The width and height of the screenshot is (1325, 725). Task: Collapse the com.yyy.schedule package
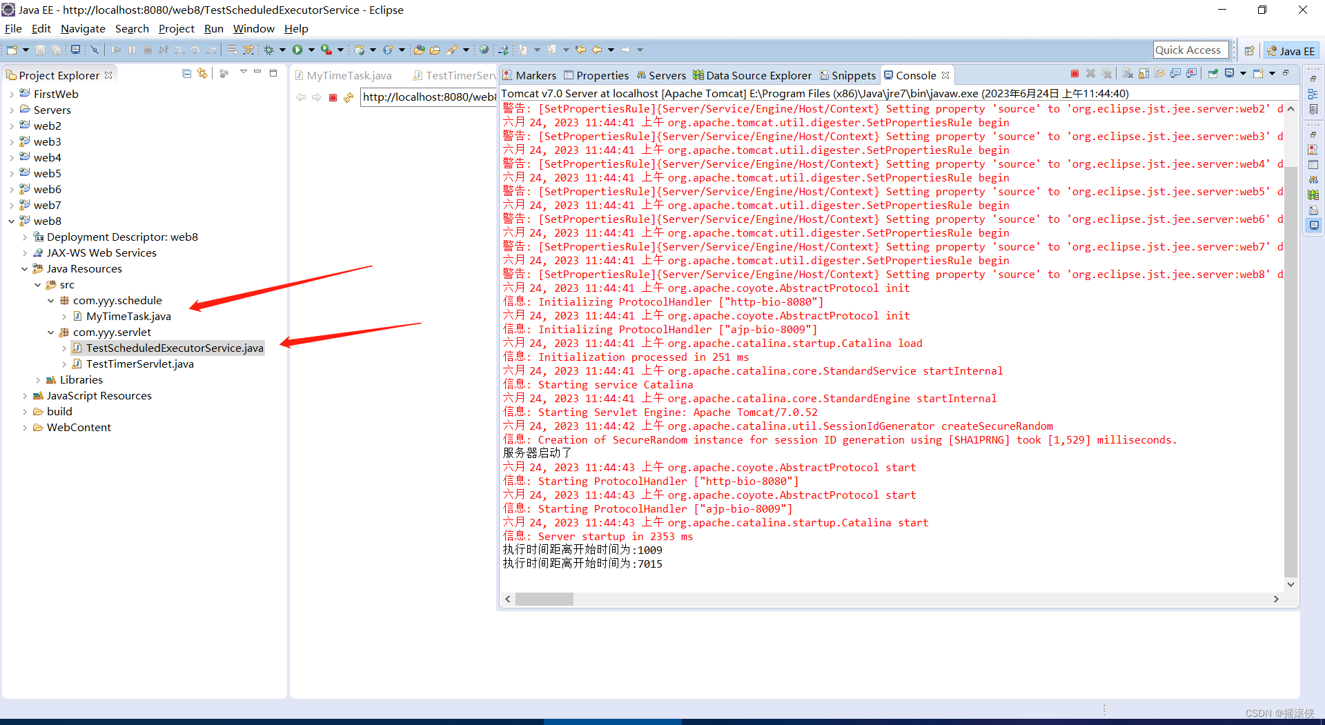50,301
